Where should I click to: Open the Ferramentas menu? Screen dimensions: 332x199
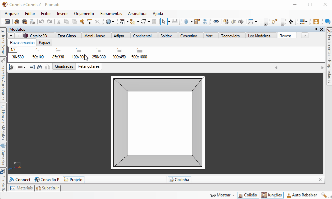[x=111, y=14]
